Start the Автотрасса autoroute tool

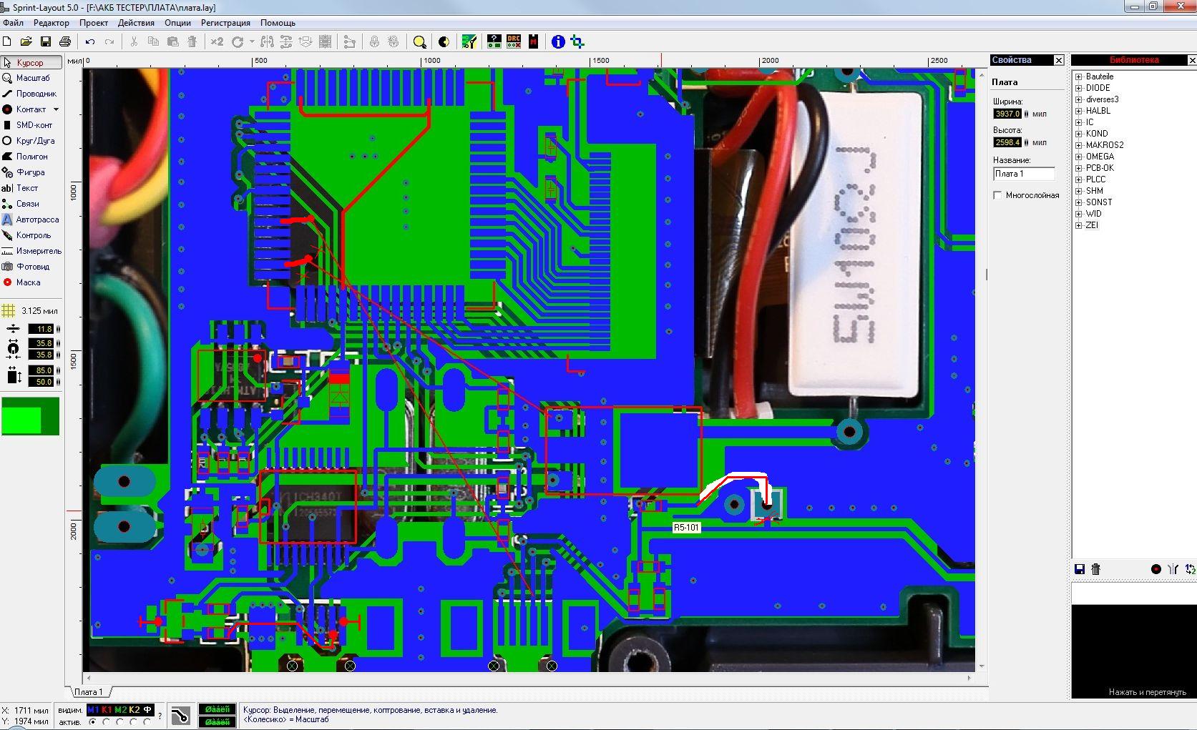click(31, 220)
